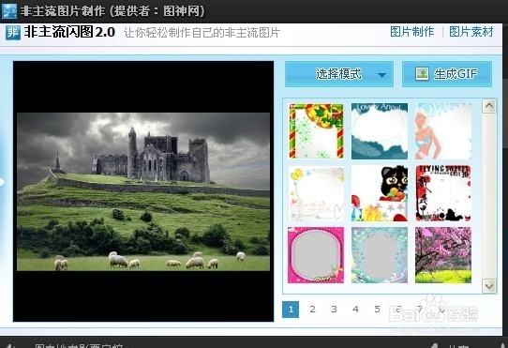
Task: Go to page 2 of frames
Action: [312, 310]
